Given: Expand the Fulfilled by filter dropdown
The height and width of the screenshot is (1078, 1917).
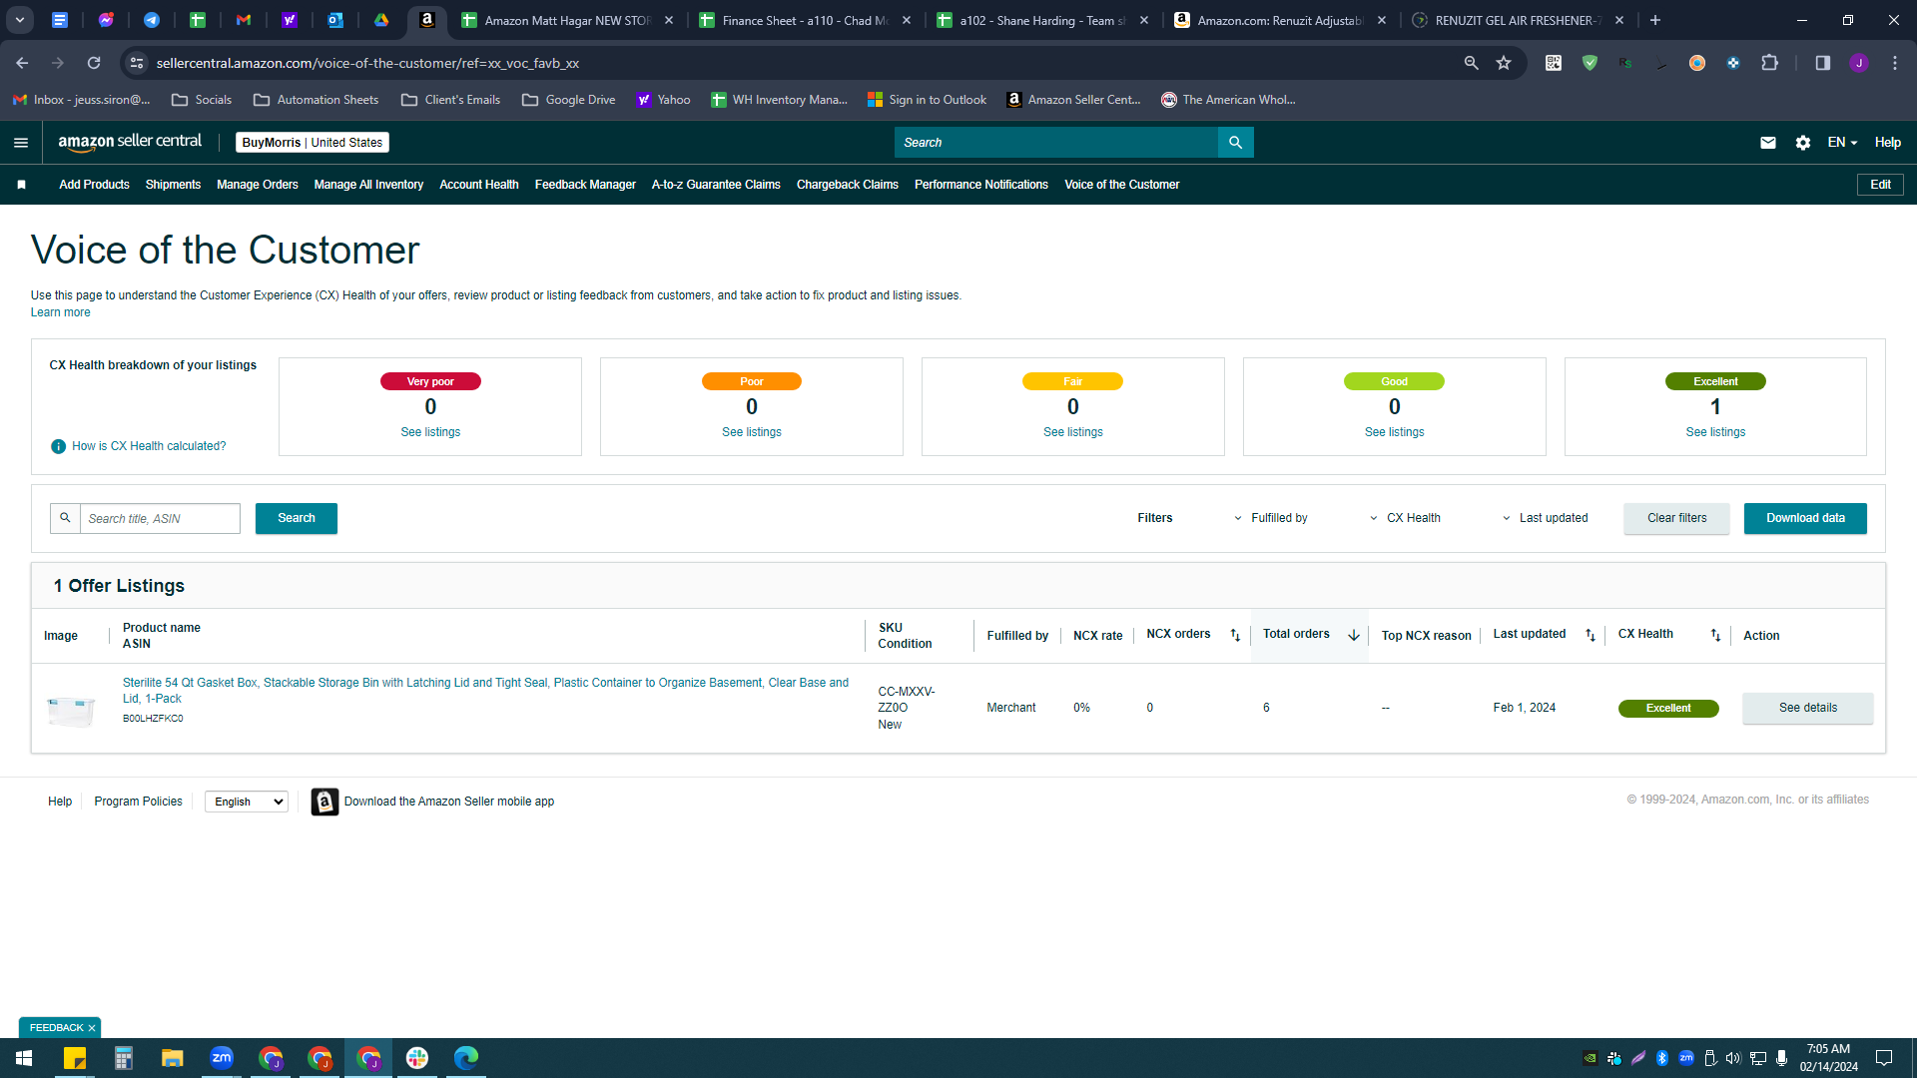Looking at the screenshot, I should point(1270,518).
